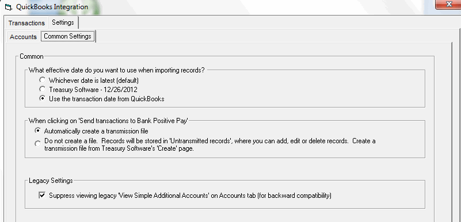Viewport: 461px width, 222px height.
Task: Click the 'QuickBooks Integration' title bar text
Action: 52,7
